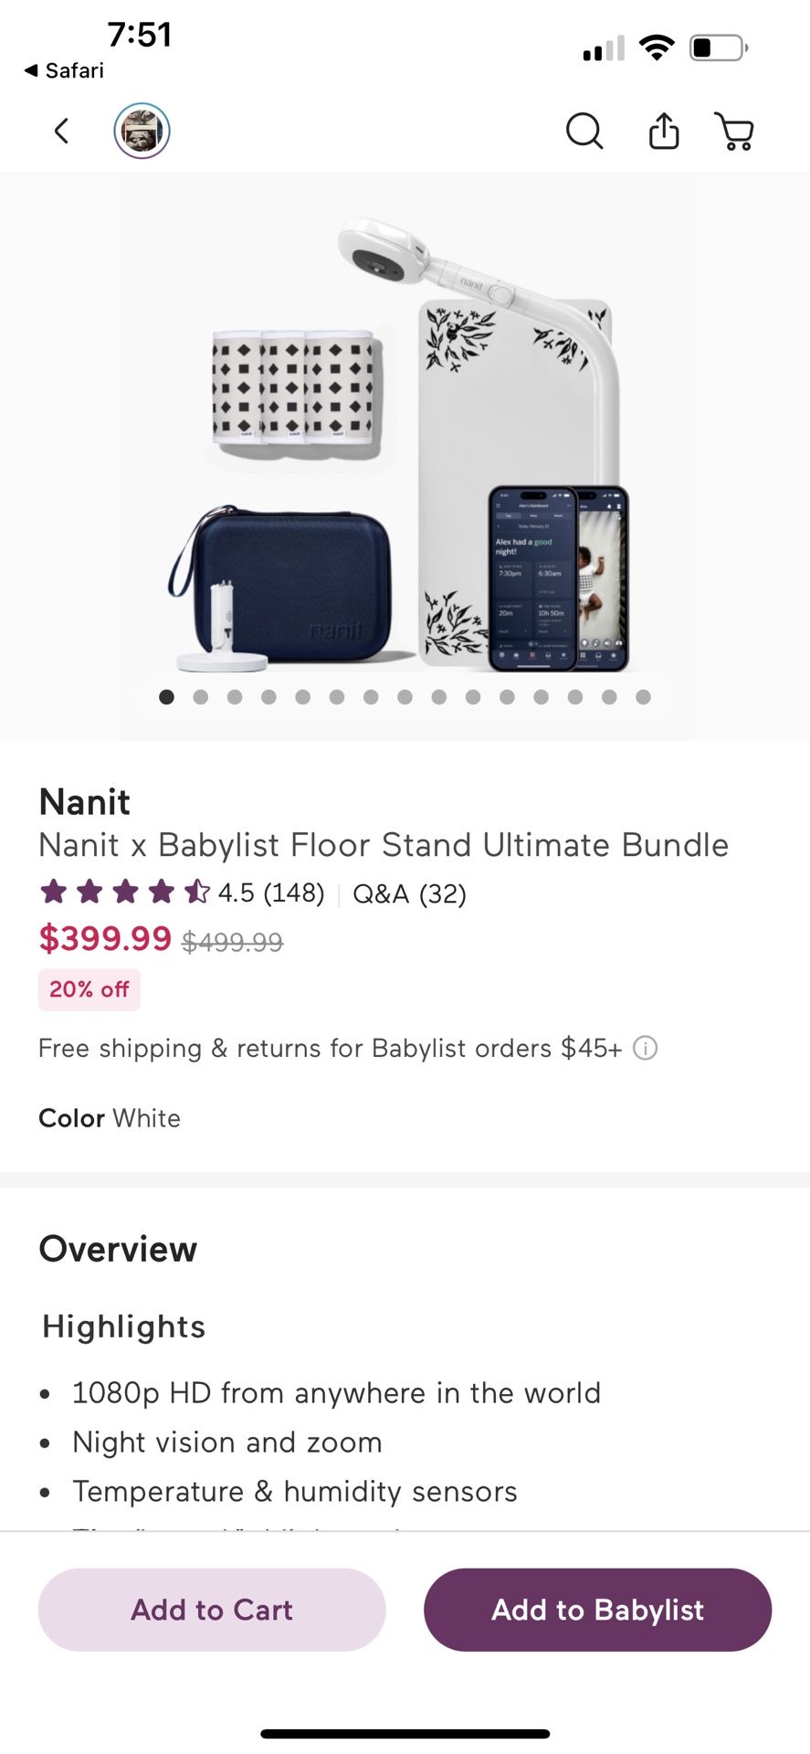Tap the star rating icons
810x1754 pixels.
124,892
